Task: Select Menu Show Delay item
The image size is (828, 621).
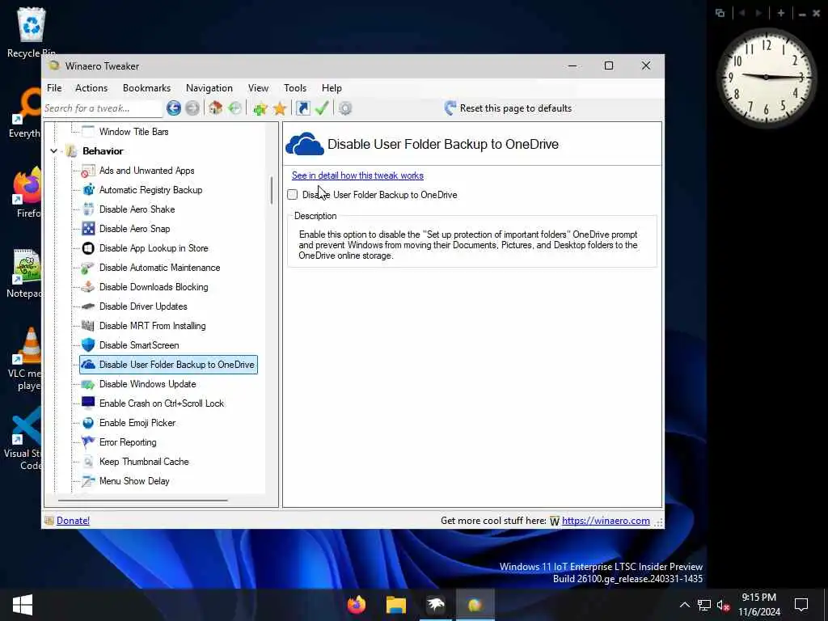Action: [x=134, y=481]
